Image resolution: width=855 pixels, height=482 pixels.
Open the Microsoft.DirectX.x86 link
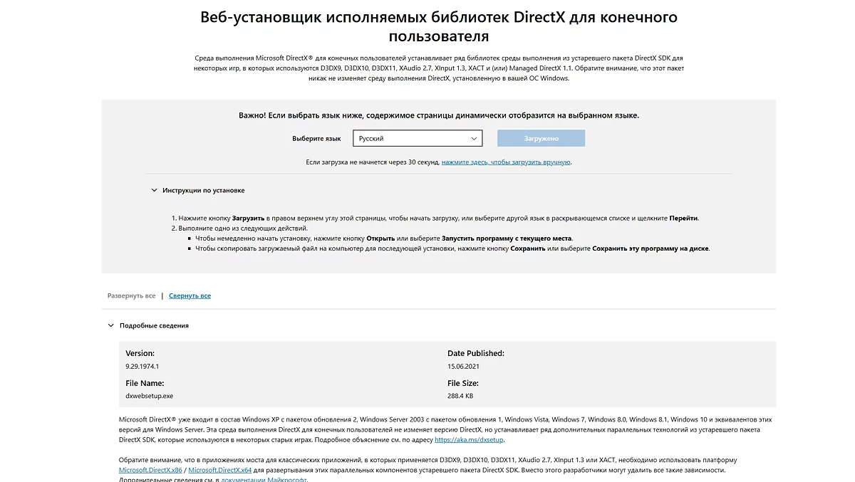click(150, 469)
